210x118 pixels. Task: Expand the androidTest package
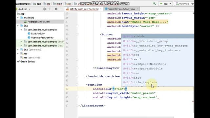[21, 42]
